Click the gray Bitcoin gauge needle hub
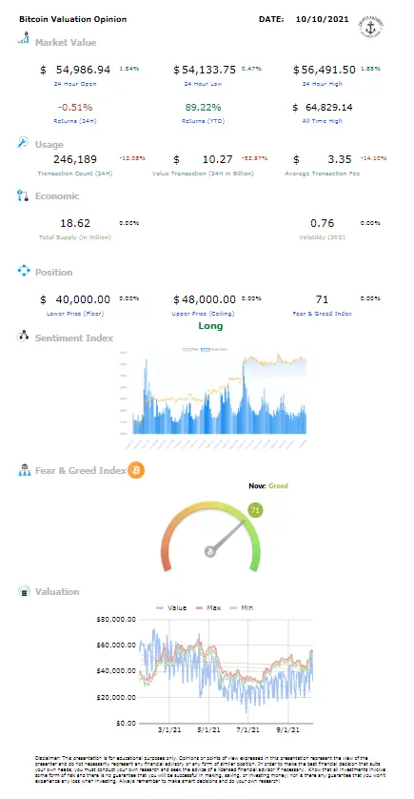This screenshot has width=414, height=799. pos(210,551)
